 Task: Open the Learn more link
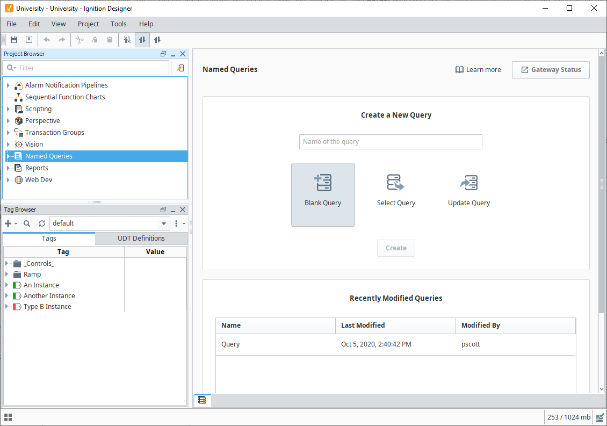pos(478,70)
